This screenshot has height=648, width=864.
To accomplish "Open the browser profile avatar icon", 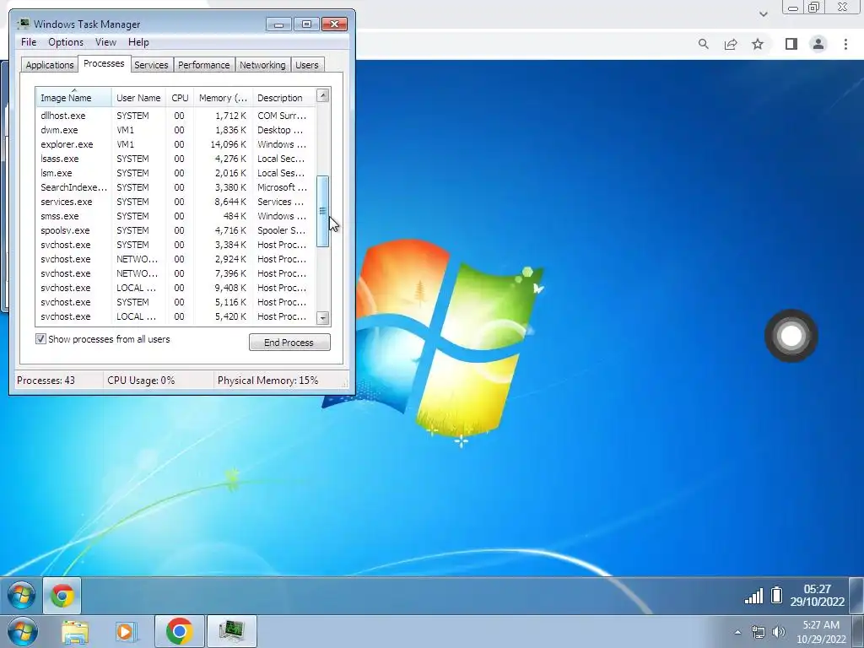I will coord(818,44).
